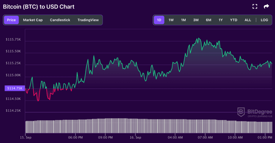
Task: Click the 16. Sep date label
Action: (x=135, y=138)
